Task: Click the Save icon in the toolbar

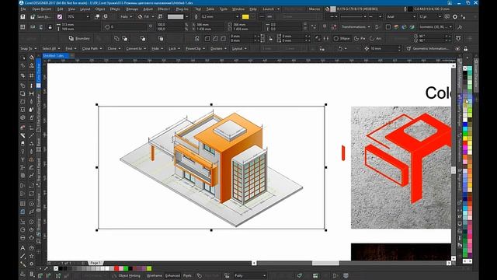Action: [23, 16]
